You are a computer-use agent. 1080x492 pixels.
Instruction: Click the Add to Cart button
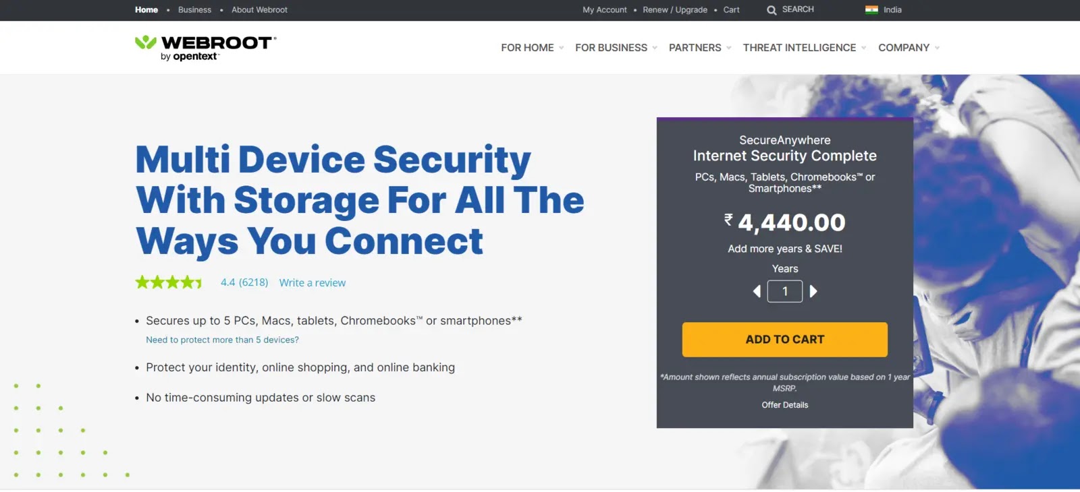point(784,340)
